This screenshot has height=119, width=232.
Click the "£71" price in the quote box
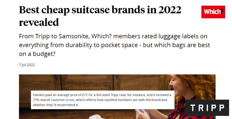click(x=85, y=95)
